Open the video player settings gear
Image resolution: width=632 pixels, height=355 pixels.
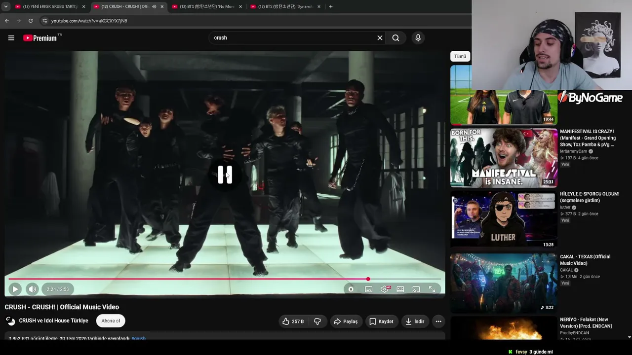(x=385, y=289)
